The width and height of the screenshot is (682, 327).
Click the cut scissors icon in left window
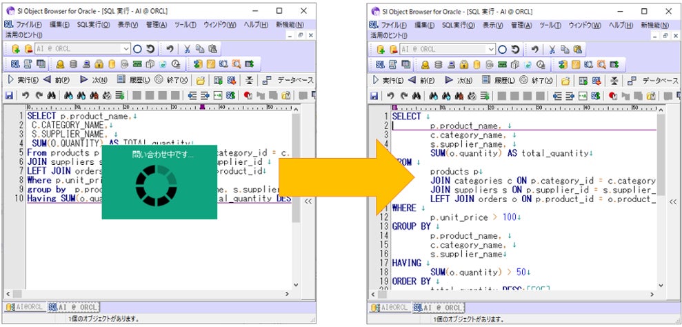coord(187,49)
